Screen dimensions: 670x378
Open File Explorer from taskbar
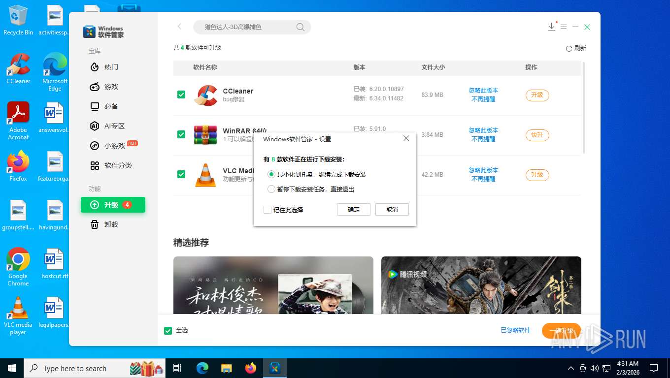coord(226,368)
